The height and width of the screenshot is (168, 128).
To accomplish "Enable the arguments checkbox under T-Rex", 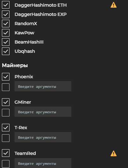I will coord(6,138).
